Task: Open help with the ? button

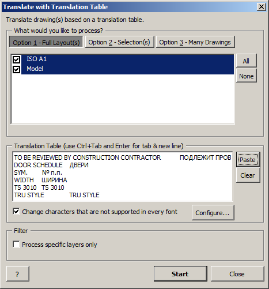Action: 18,274
